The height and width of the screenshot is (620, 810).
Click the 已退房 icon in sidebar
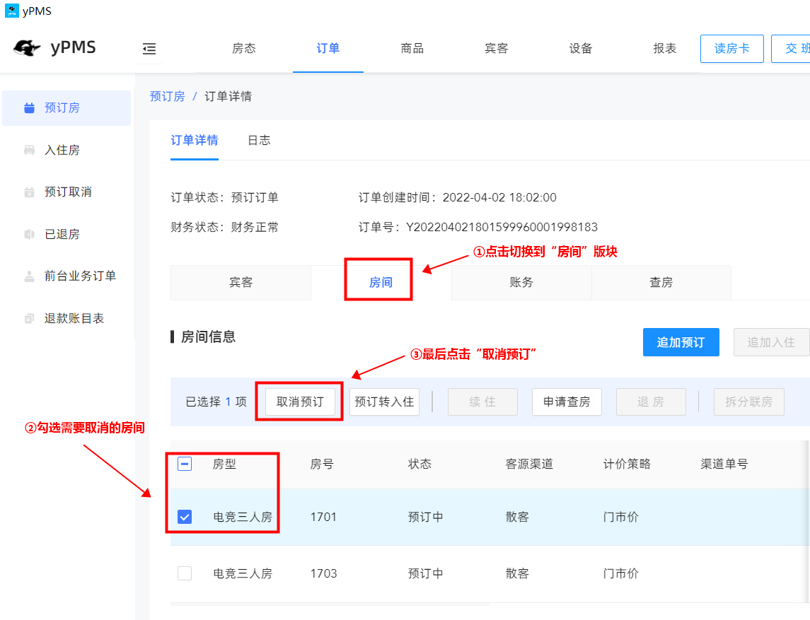[30, 235]
